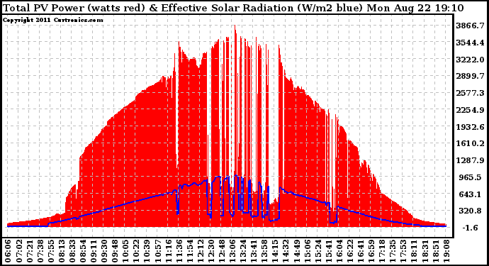The height and width of the screenshot is (266, 489).
Task: Click the 17:35 time label
Action: tap(393, 251)
